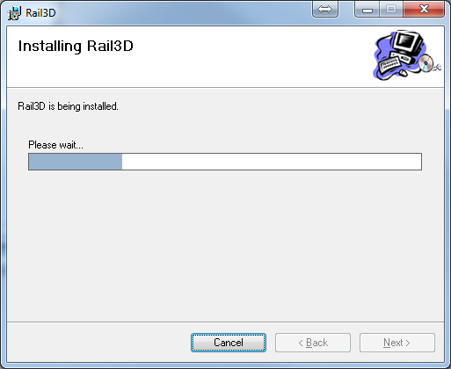This screenshot has height=369, width=451.
Task: Click the "Installing Rail3D" heading
Action: (x=76, y=46)
